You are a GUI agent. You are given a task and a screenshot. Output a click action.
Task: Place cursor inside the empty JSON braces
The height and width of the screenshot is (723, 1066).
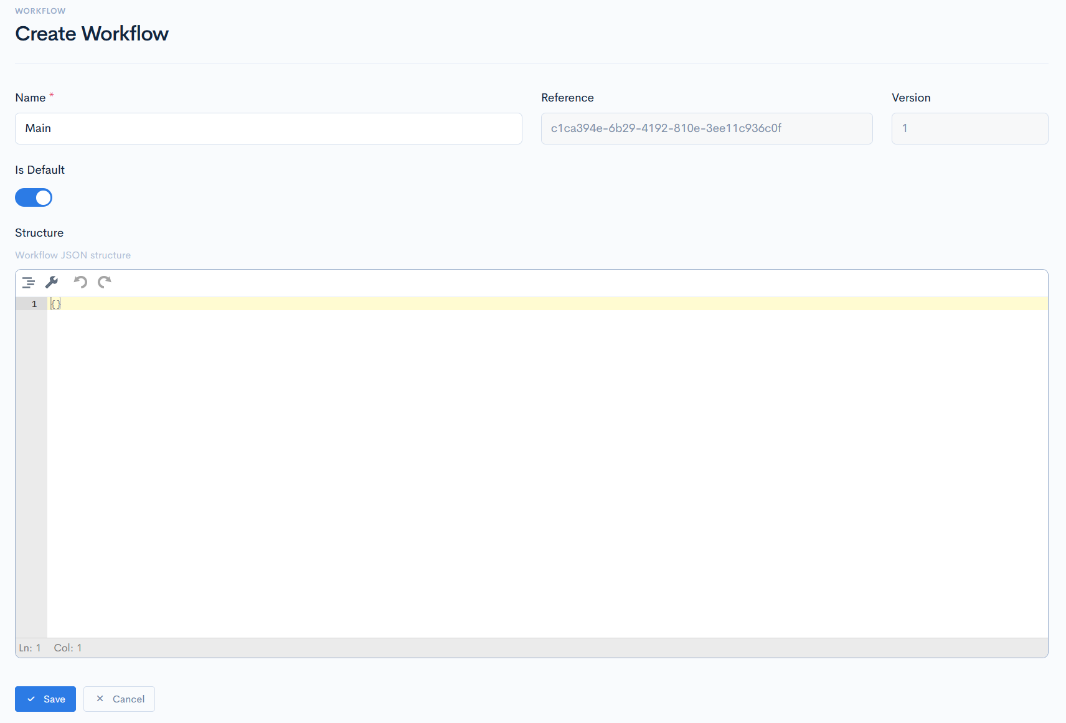(x=55, y=304)
